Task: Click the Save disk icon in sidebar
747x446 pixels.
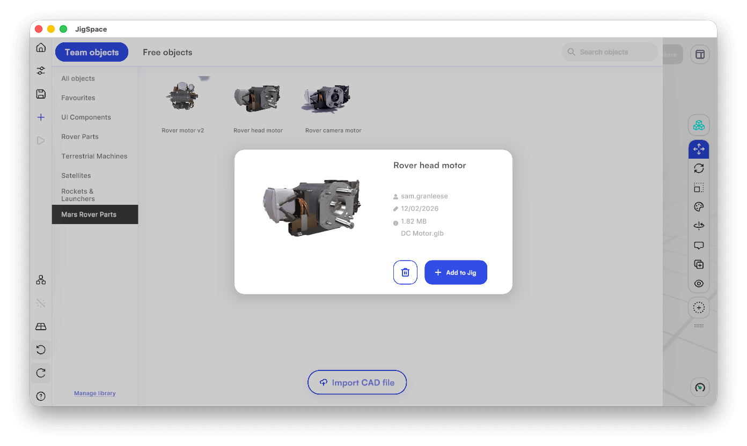Action: coord(41,94)
